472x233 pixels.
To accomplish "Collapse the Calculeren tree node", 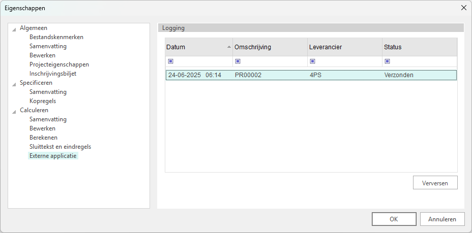I will point(14,111).
